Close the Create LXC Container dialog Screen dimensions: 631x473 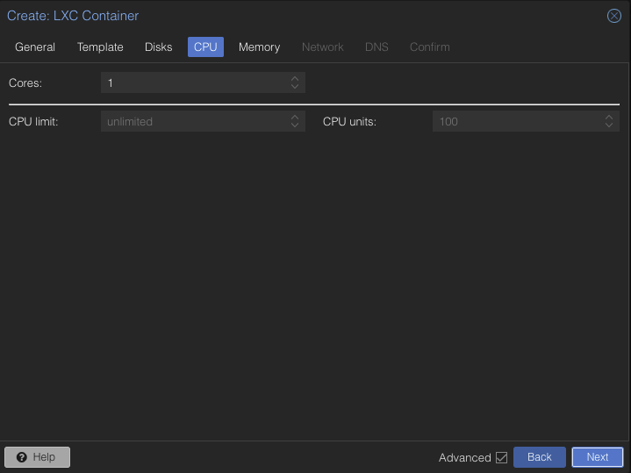[614, 16]
